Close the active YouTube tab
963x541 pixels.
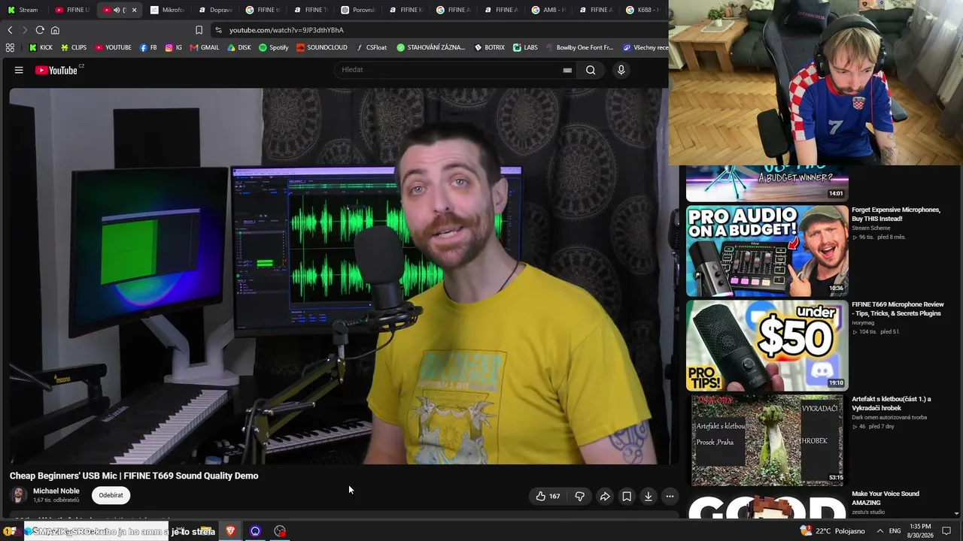134,10
